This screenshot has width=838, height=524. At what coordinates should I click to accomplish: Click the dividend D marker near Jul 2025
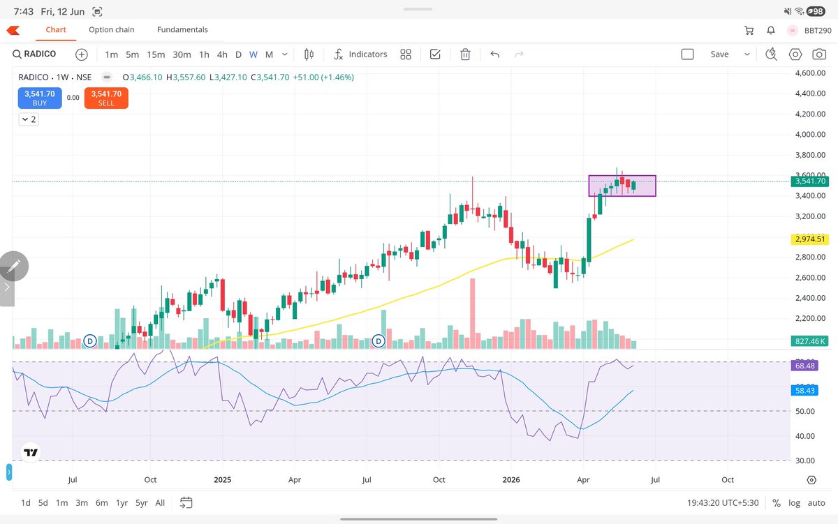click(x=378, y=340)
